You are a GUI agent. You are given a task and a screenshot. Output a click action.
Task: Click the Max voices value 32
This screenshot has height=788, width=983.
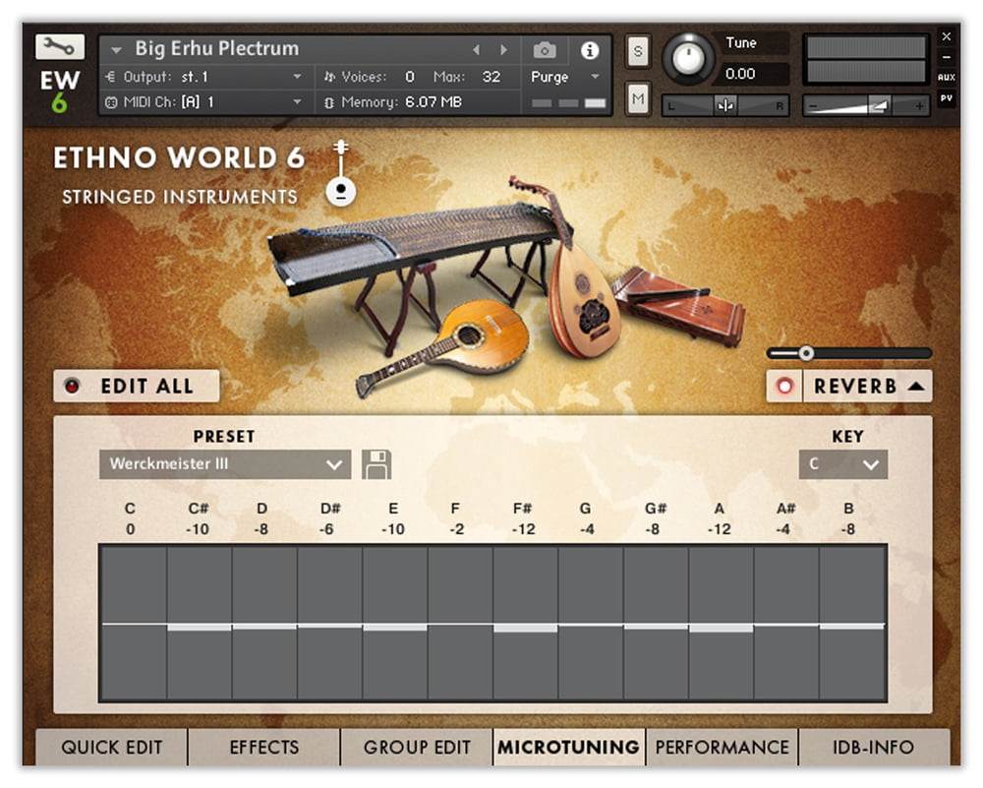click(491, 77)
